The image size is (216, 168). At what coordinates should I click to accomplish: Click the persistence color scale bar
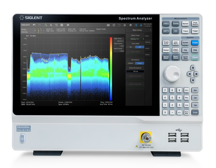(x=111, y=69)
